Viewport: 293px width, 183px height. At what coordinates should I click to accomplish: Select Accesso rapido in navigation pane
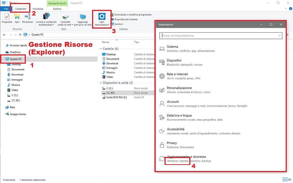[x=16, y=45]
